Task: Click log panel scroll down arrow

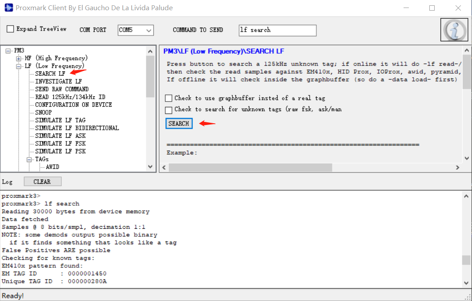Action: (x=466, y=283)
